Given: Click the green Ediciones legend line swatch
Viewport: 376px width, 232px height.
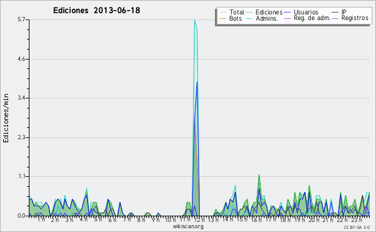Looking at the screenshot, I should tap(249, 12).
